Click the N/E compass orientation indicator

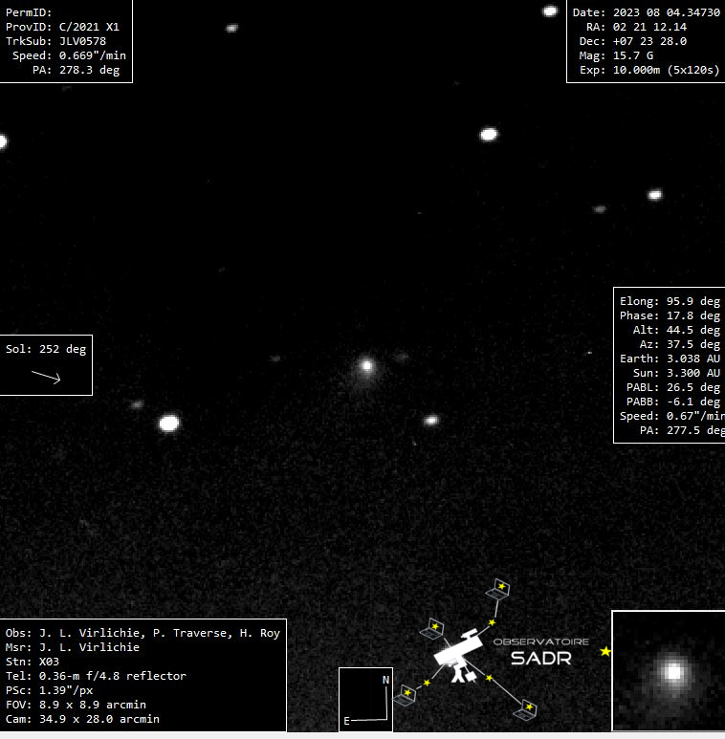[365, 700]
